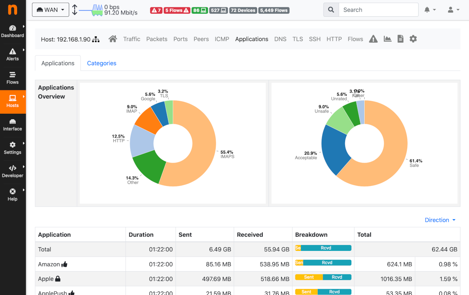Open the host report document icon
The image size is (469, 295).
tap(400, 39)
